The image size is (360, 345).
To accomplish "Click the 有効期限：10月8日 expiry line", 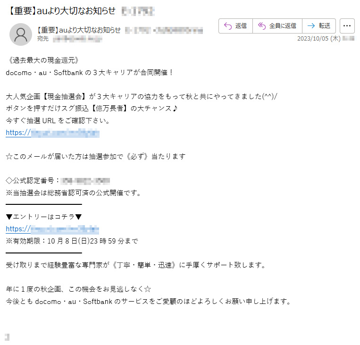I will [x=72, y=241].
